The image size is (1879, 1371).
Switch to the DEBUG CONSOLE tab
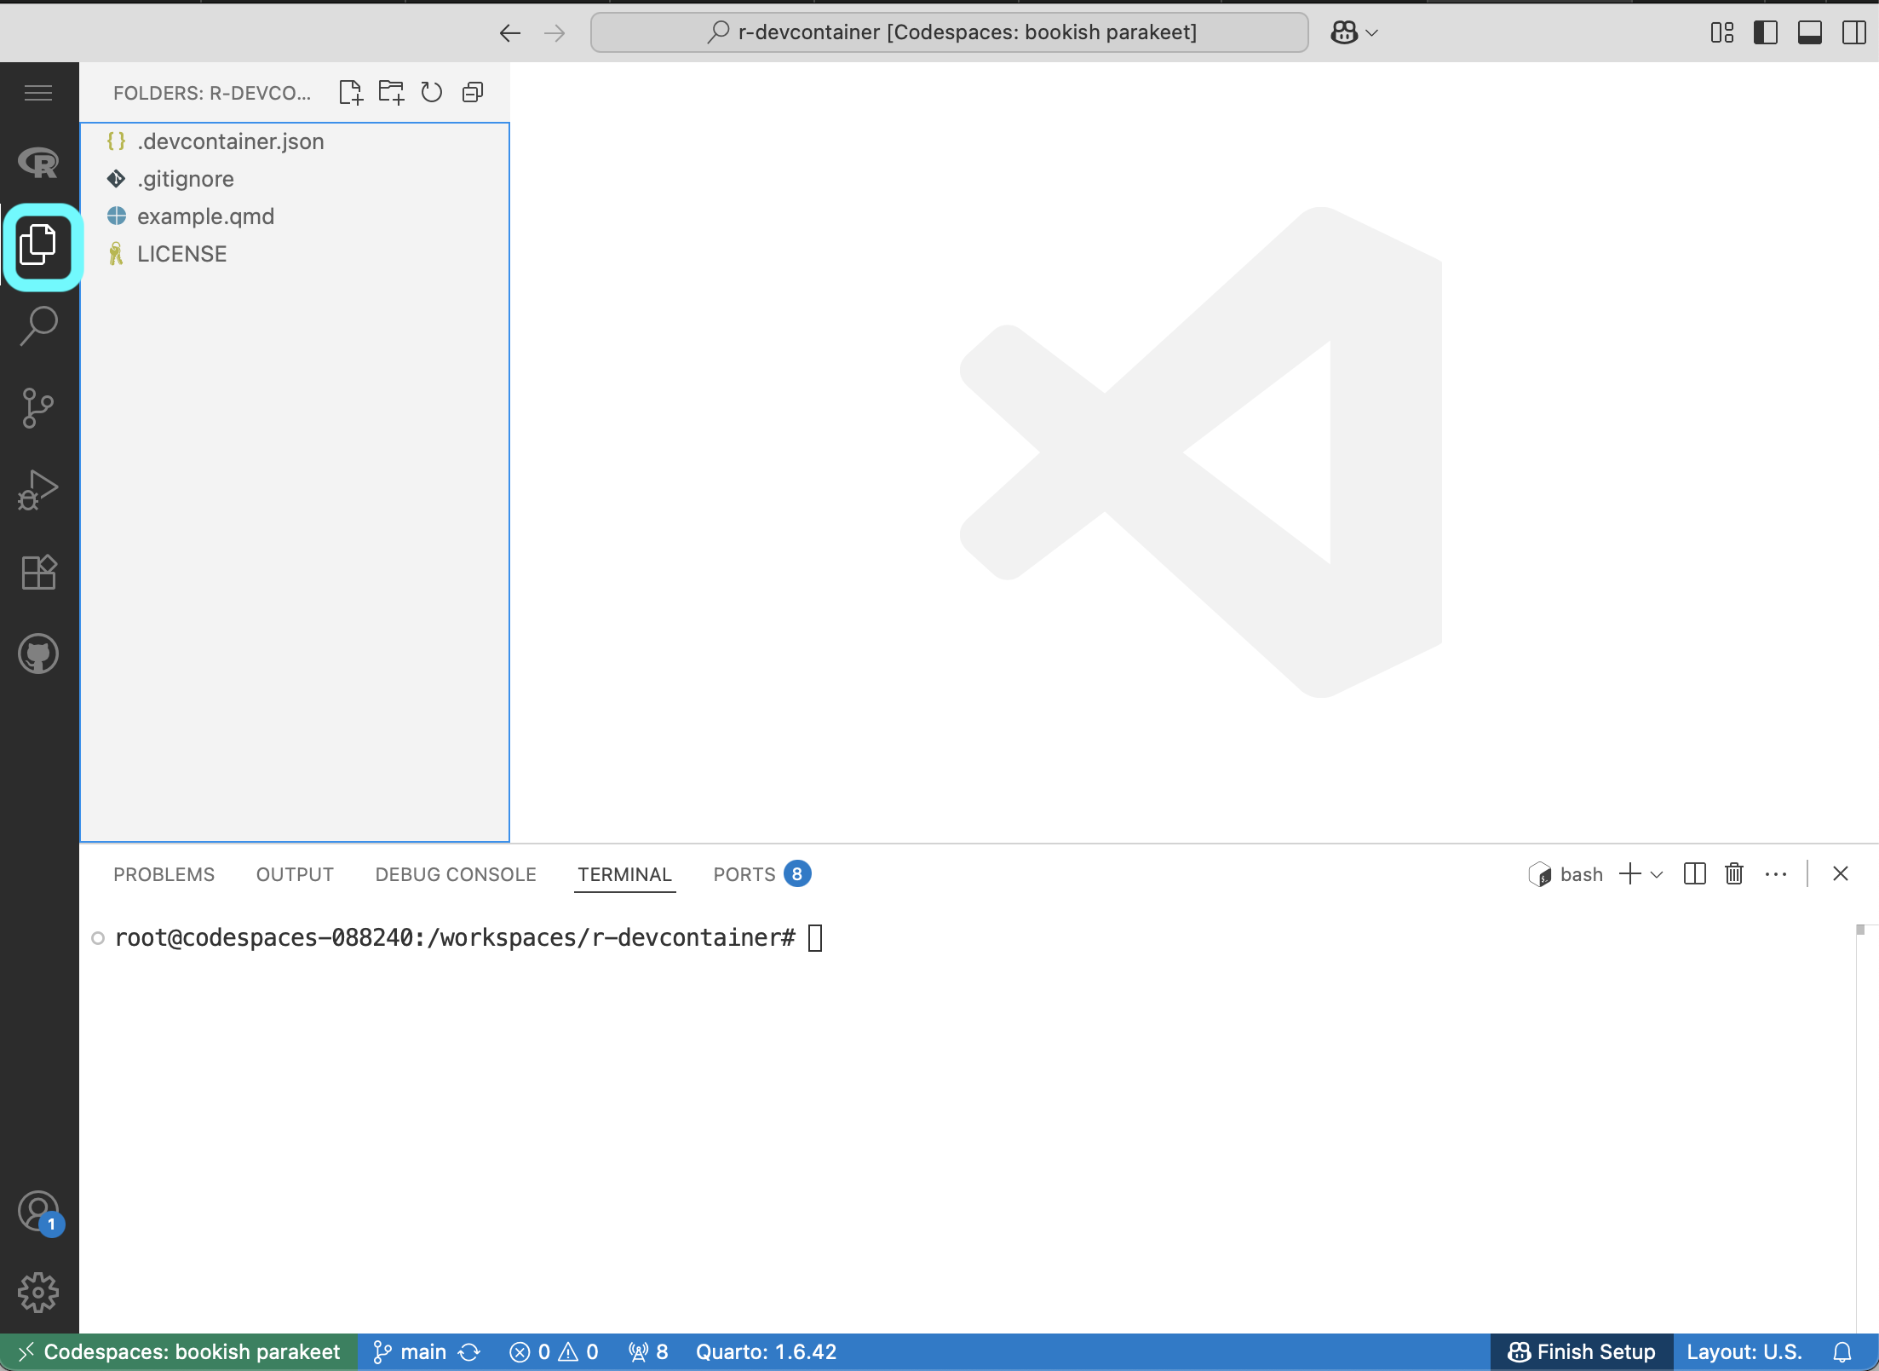coord(456,874)
